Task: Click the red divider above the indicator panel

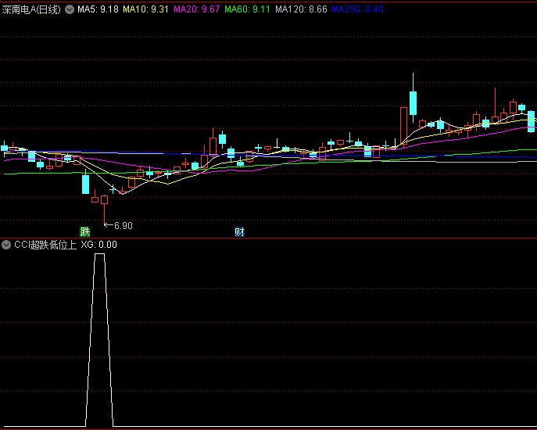Action: (x=268, y=238)
